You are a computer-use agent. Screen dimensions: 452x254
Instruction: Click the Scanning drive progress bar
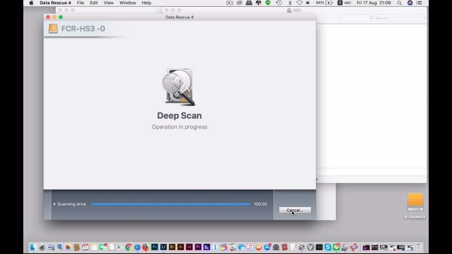171,204
